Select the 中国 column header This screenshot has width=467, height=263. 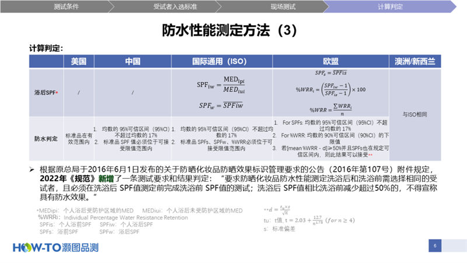133,61
